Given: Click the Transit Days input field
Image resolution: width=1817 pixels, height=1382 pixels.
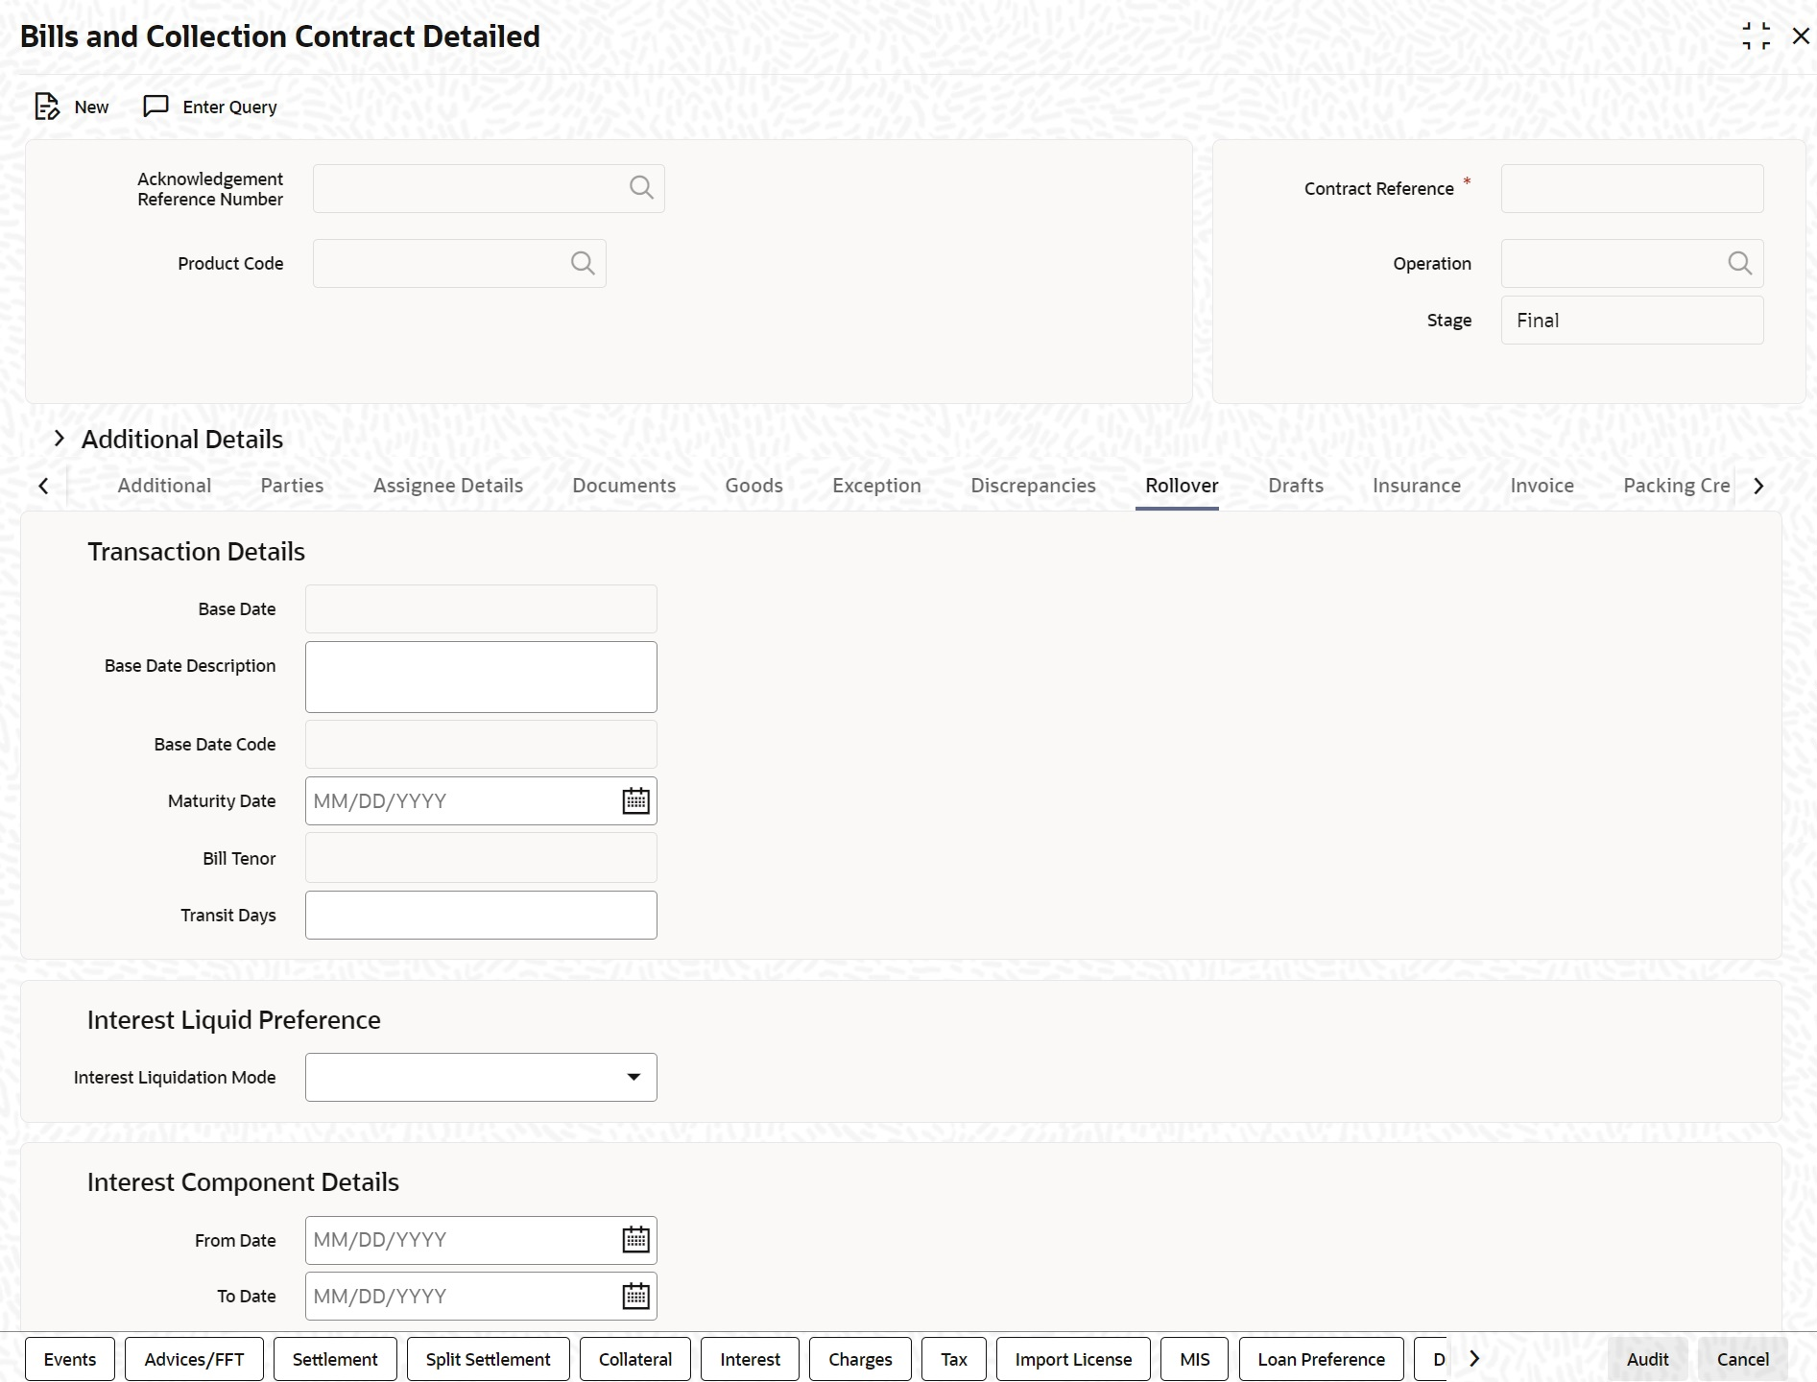Looking at the screenshot, I should click(x=481, y=915).
